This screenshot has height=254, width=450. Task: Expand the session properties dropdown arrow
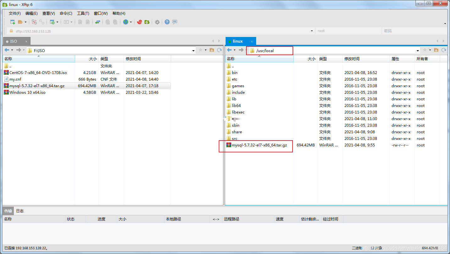pyautogui.click(x=58, y=22)
